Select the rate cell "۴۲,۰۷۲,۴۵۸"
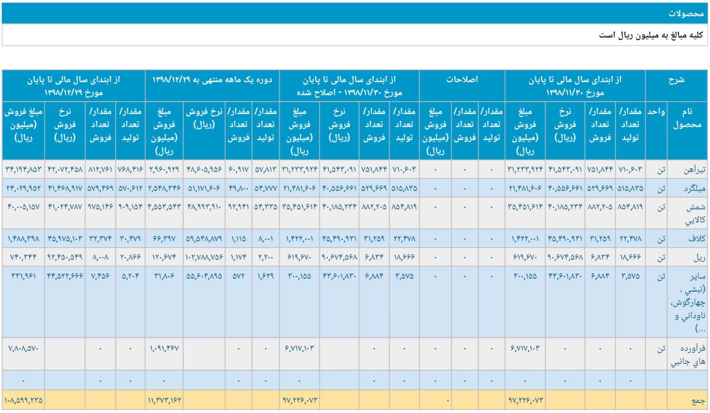The image size is (710, 413). click(x=65, y=170)
